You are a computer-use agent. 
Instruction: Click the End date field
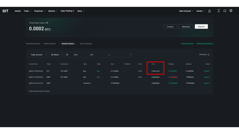[x=92, y=55]
